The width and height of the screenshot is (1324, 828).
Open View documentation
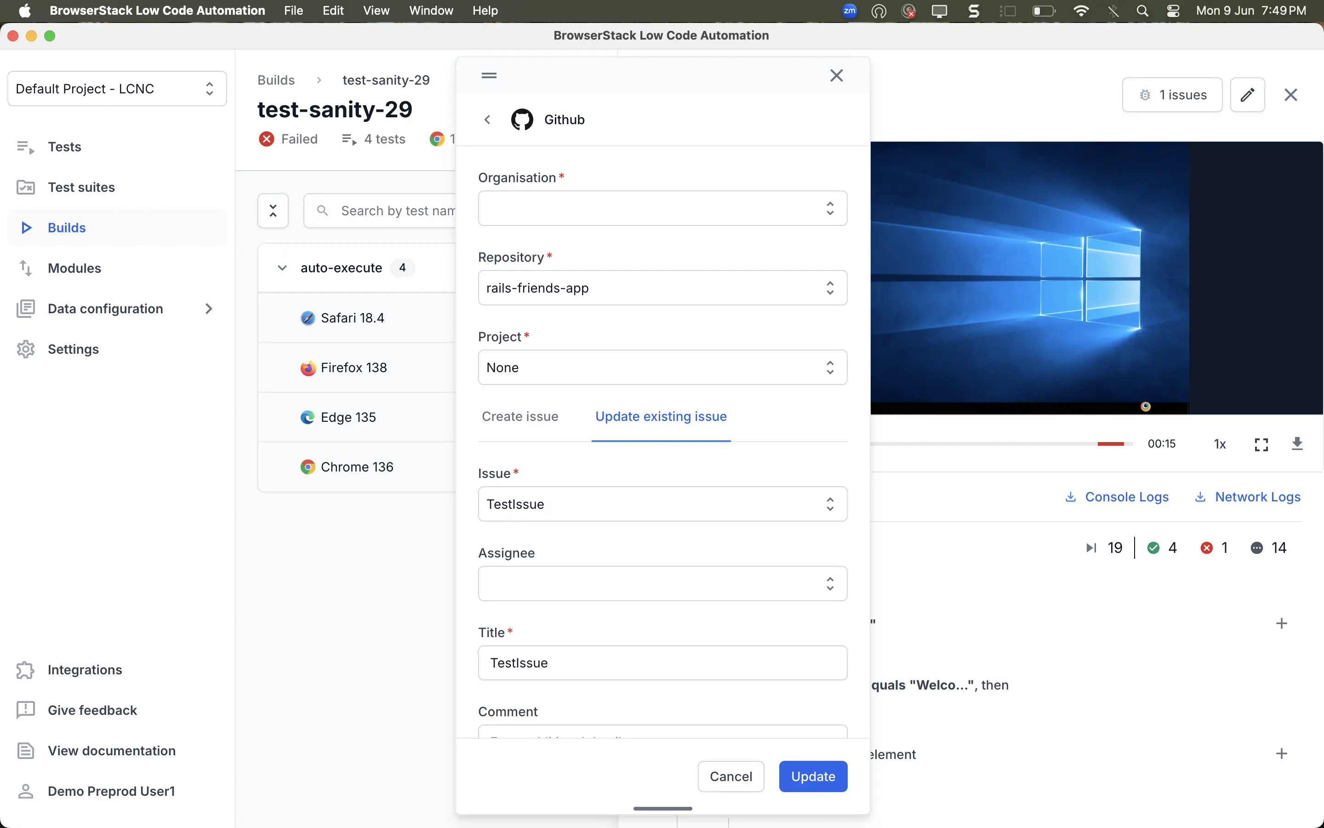point(117,751)
